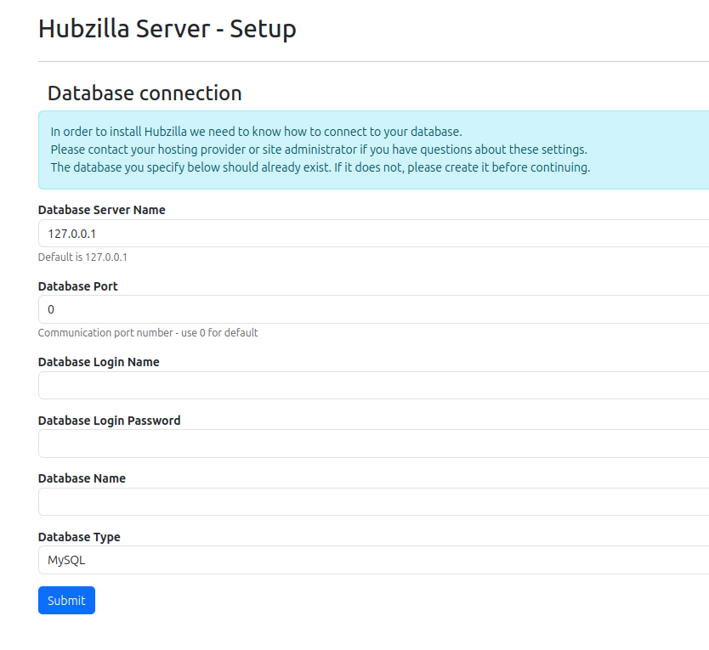Click the "Database connection" section heading
Image resolution: width=709 pixels, height=650 pixels.
(145, 93)
